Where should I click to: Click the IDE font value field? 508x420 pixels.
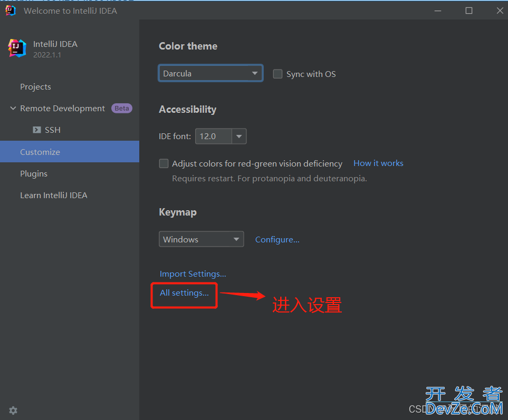click(x=214, y=136)
